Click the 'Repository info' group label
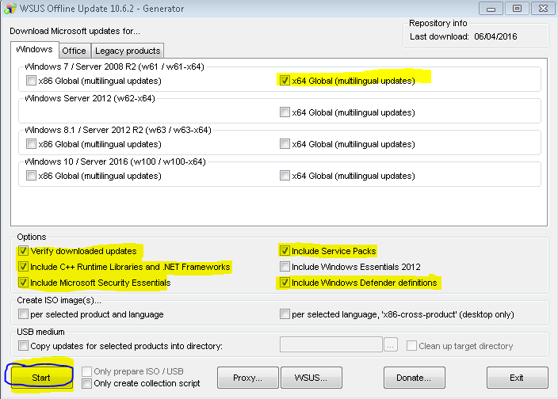 coord(438,24)
